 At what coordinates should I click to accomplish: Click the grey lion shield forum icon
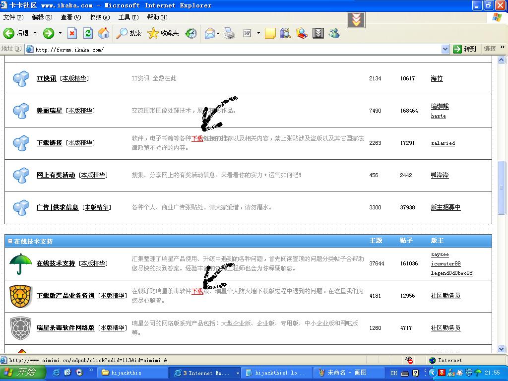[20, 328]
